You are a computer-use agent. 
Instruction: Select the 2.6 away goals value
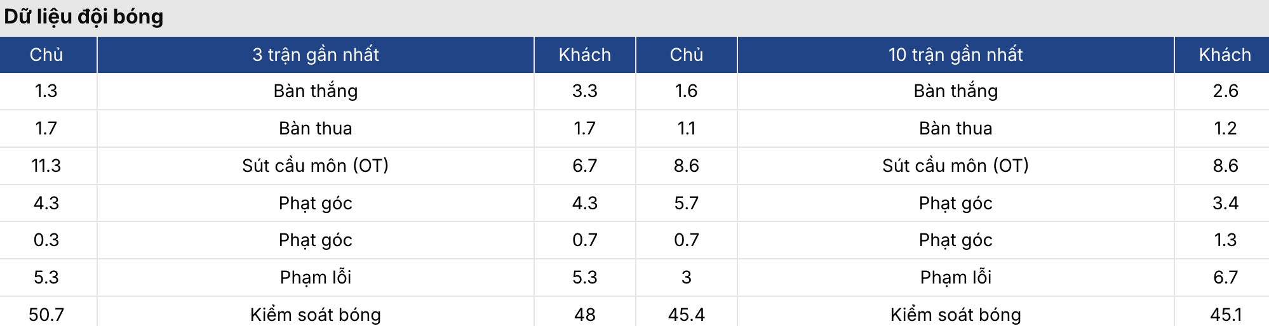(1225, 91)
